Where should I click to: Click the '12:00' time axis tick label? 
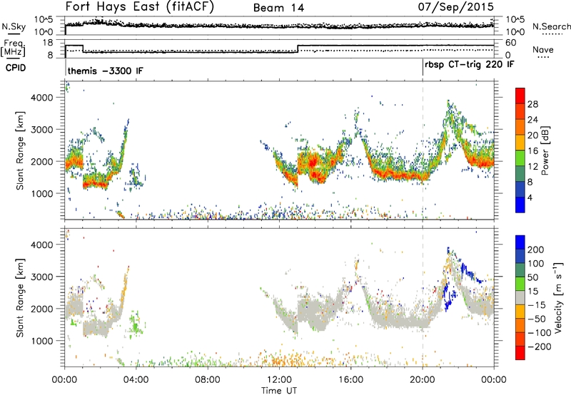(279, 380)
